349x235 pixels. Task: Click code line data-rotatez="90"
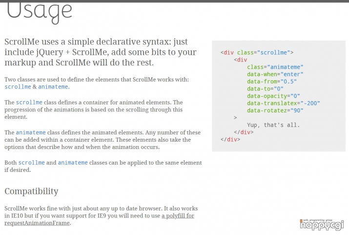coord(275,110)
